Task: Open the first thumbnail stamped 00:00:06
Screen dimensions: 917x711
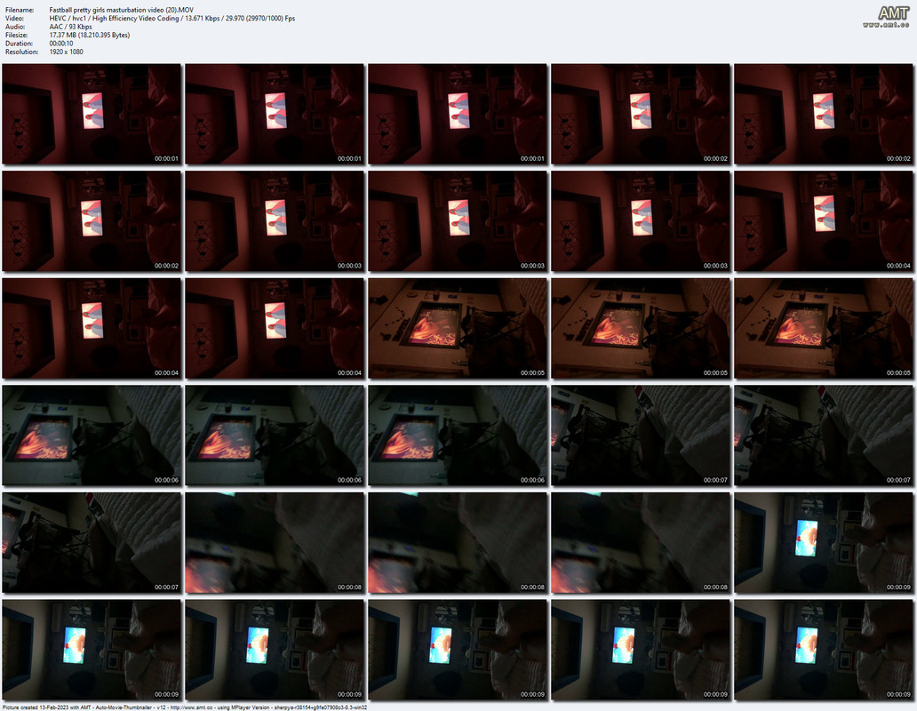Action: (92, 435)
